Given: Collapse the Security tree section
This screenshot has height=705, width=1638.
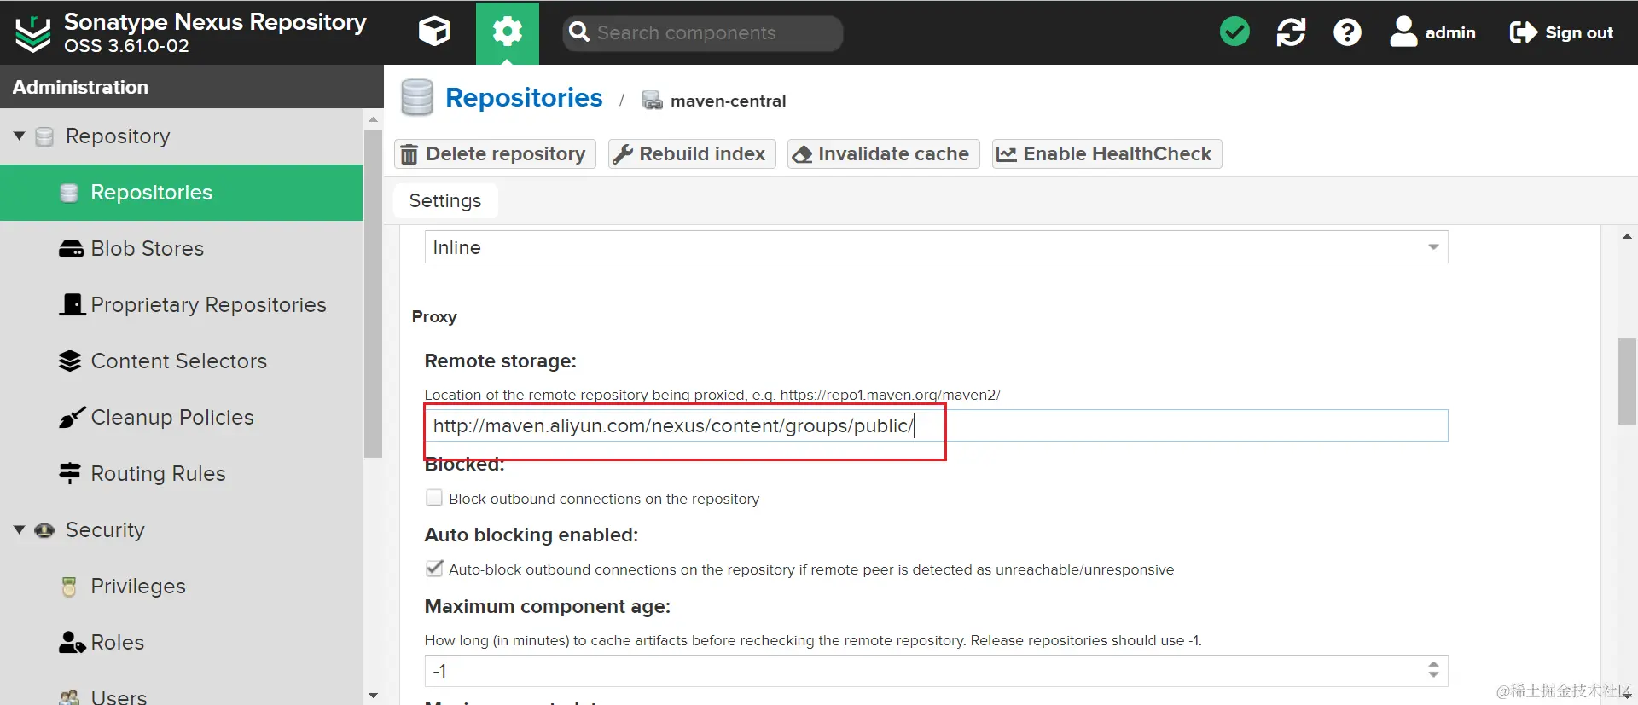Looking at the screenshot, I should [x=19, y=530].
